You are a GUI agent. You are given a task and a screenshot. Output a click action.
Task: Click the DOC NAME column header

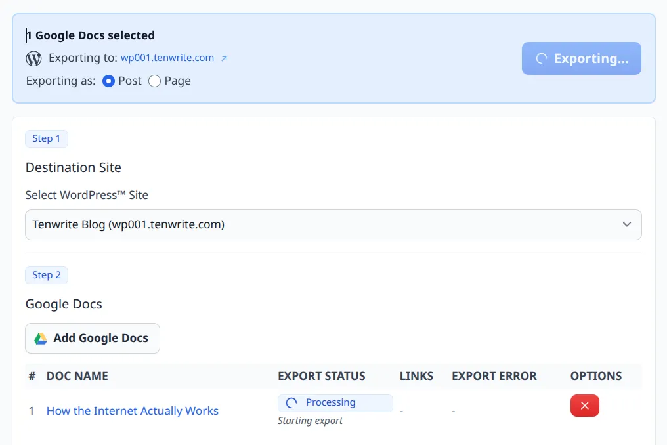(77, 376)
